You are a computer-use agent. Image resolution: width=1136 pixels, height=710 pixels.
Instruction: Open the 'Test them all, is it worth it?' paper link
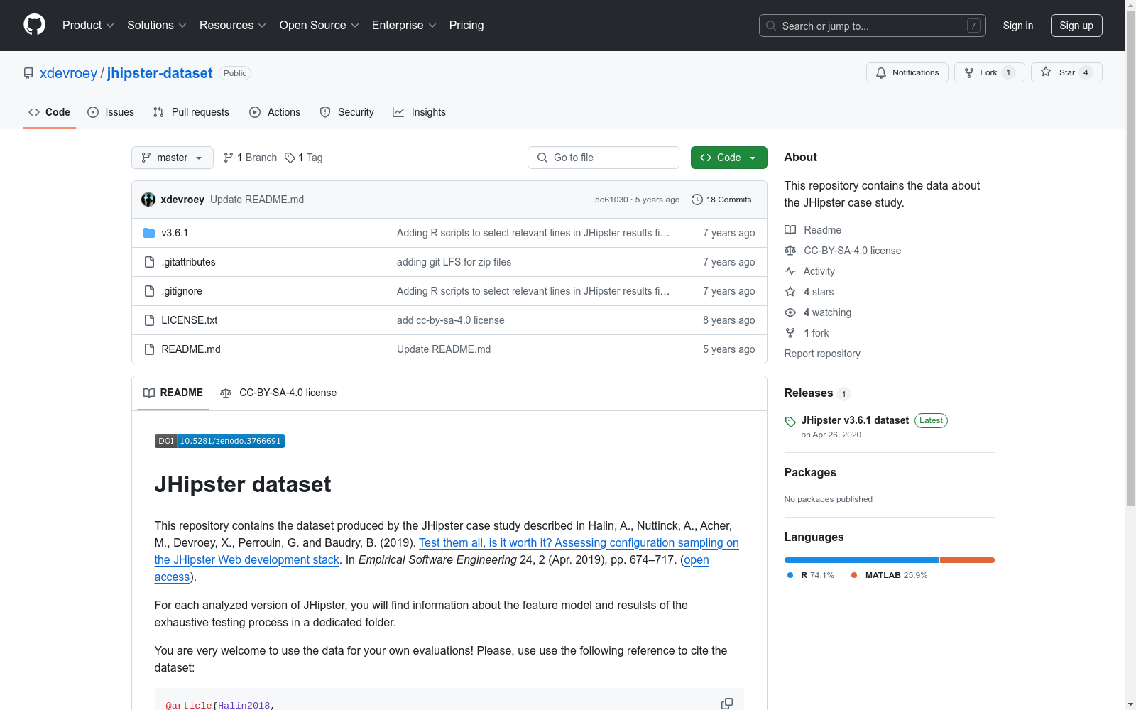click(x=579, y=542)
